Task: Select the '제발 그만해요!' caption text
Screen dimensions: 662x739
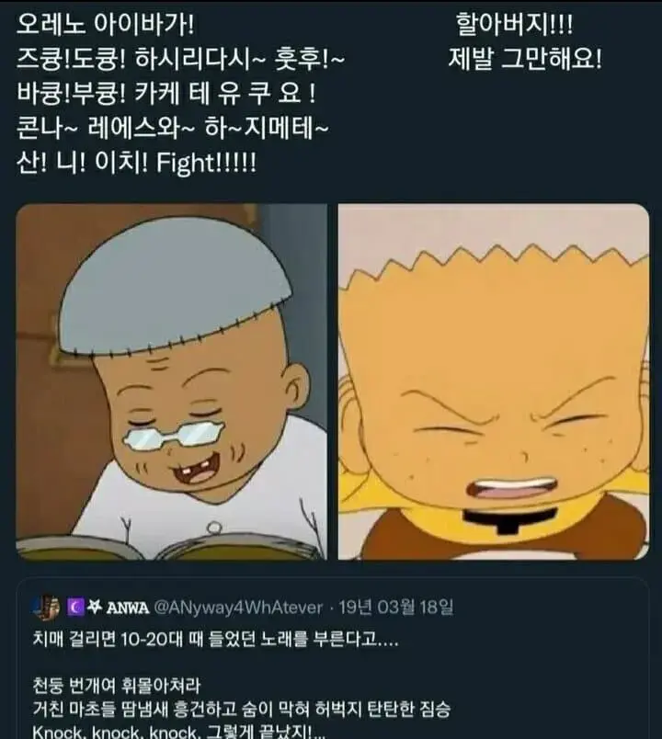Action: point(525,59)
